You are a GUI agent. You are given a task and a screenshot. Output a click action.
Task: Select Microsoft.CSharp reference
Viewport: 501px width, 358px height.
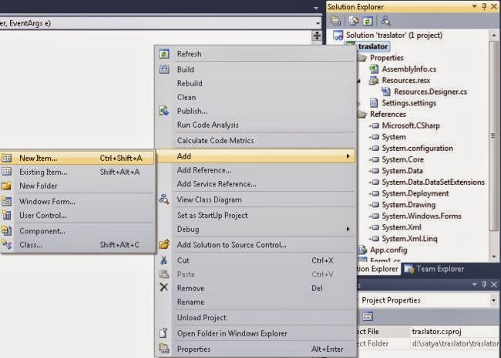pos(411,125)
